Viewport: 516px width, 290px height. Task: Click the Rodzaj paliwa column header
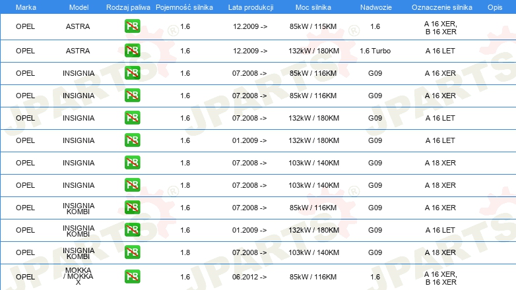[128, 7]
